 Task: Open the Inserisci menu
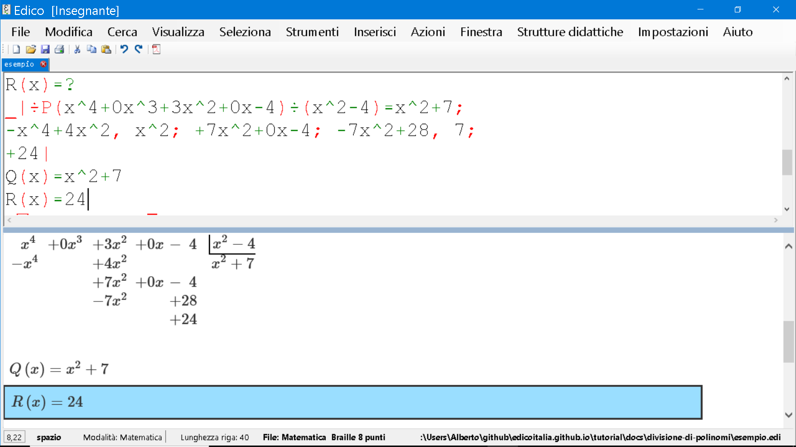[x=375, y=32]
